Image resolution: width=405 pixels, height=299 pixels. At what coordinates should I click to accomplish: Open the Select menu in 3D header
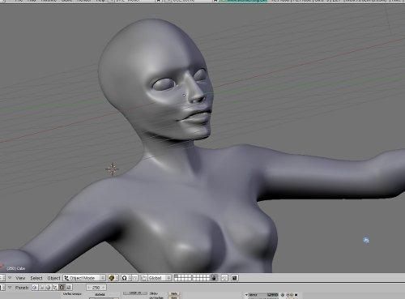tap(36, 278)
